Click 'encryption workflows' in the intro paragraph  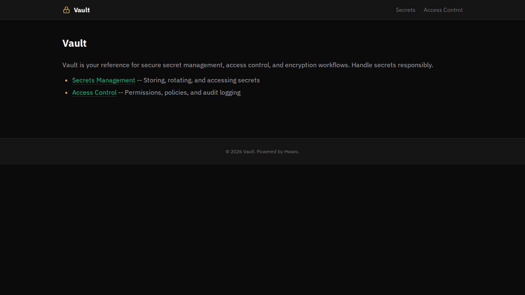(x=317, y=65)
